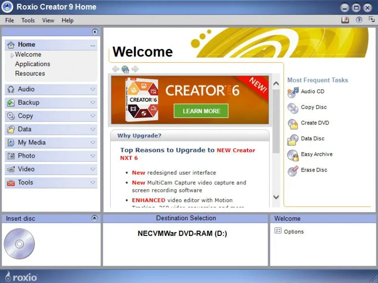Open the File menu
Viewport: 378px width, 283px height.
tap(9, 20)
